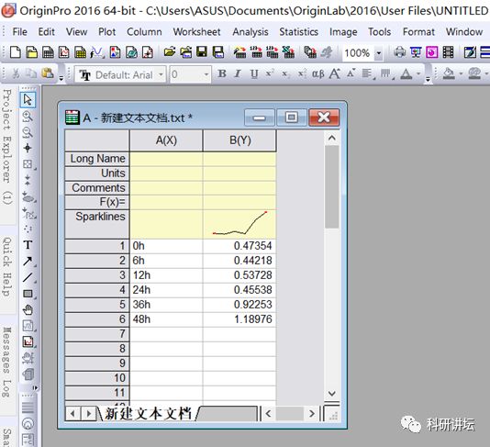The image size is (490, 447).
Task: Click the Print icon
Action: [x=399, y=52]
